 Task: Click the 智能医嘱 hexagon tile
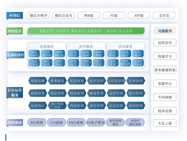38,81
